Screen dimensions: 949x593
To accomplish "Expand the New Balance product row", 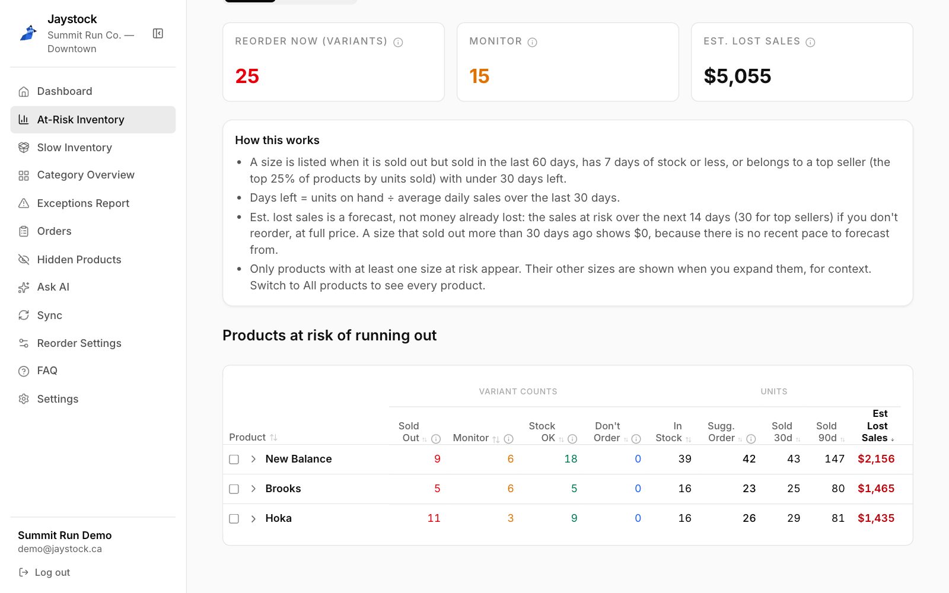I will (x=253, y=459).
